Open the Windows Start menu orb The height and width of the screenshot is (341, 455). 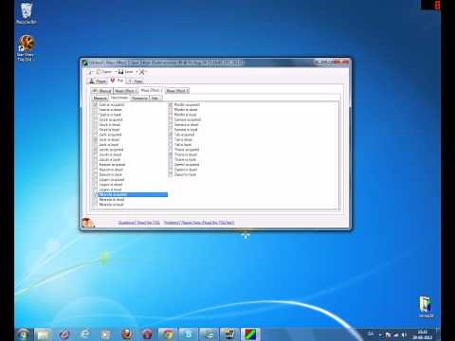click(24, 334)
